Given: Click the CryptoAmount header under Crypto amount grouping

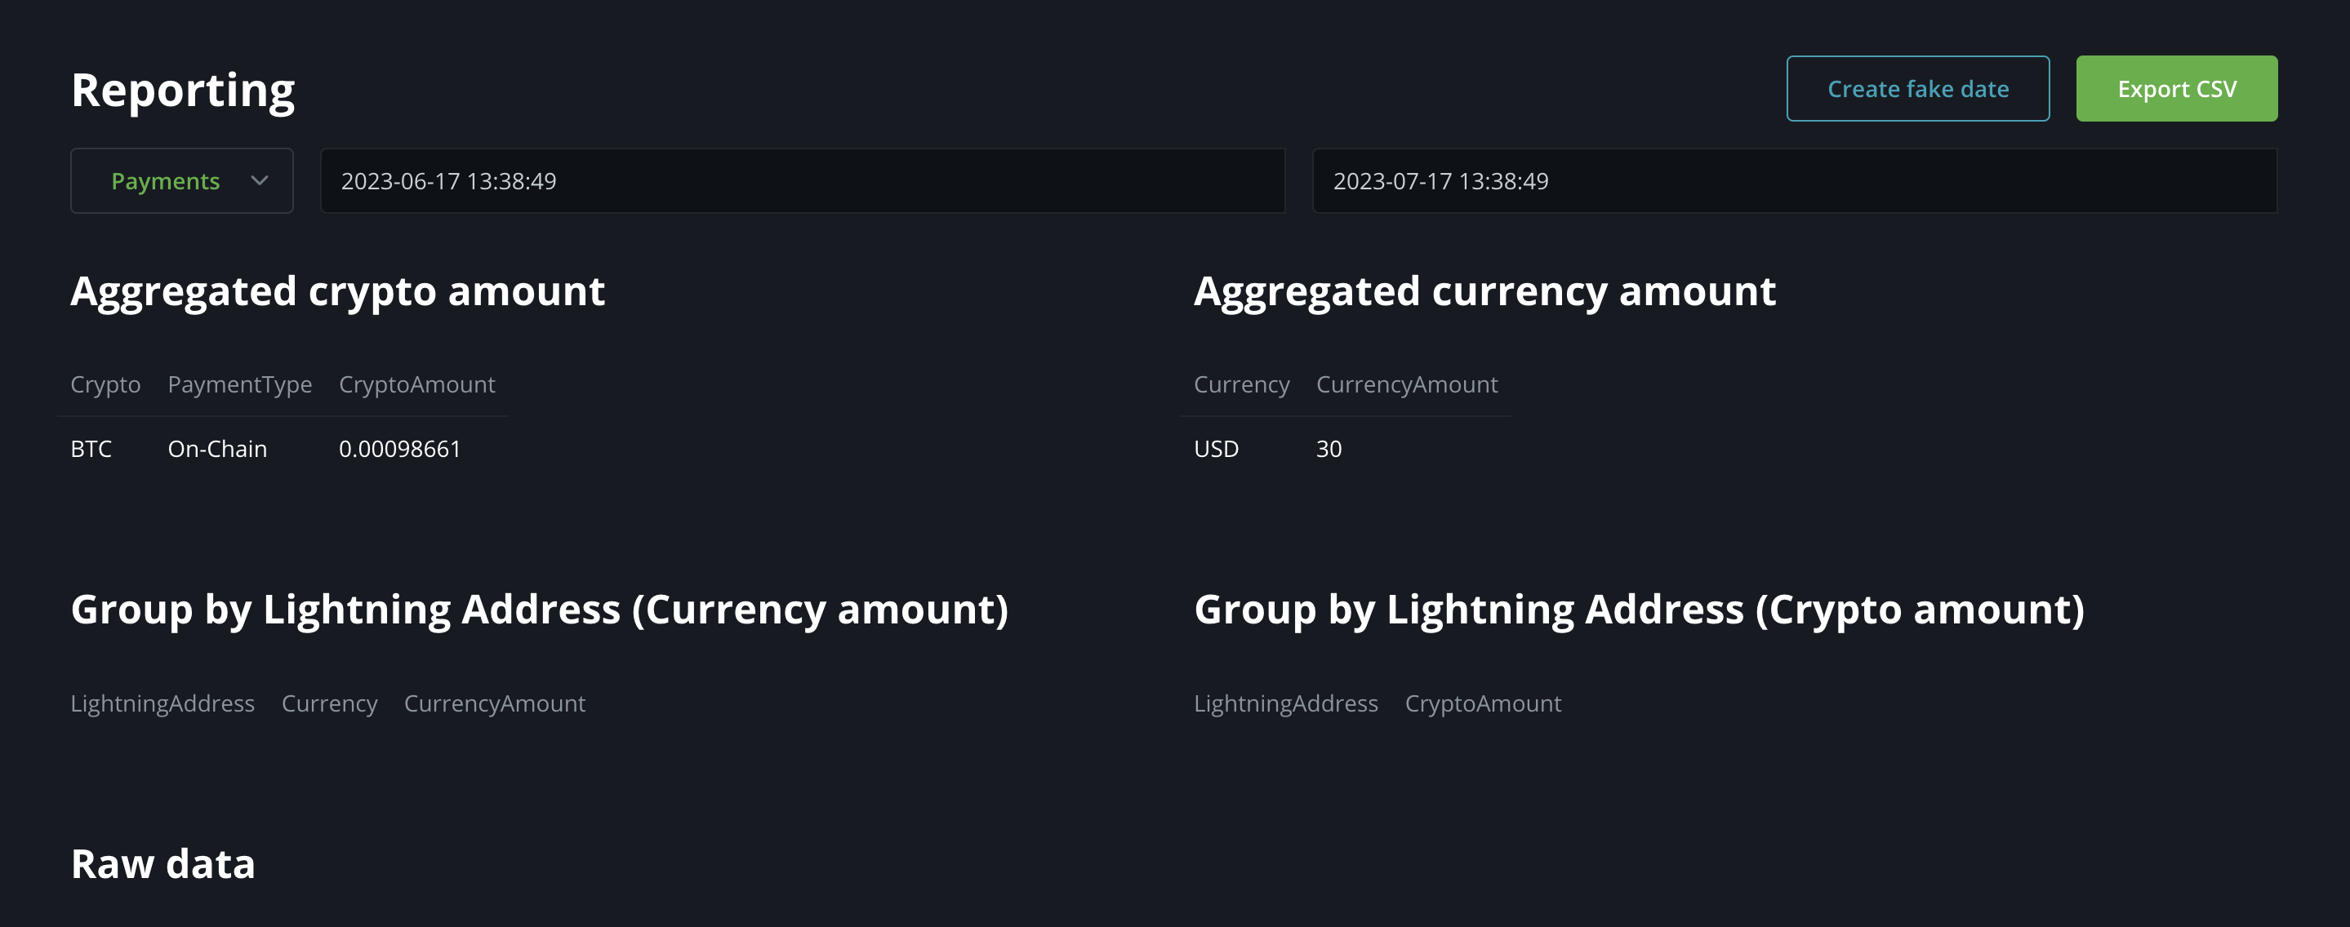Looking at the screenshot, I should 1484,703.
